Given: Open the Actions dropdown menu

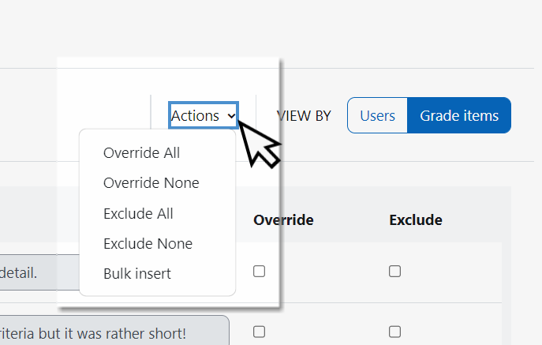Looking at the screenshot, I should pyautogui.click(x=203, y=115).
